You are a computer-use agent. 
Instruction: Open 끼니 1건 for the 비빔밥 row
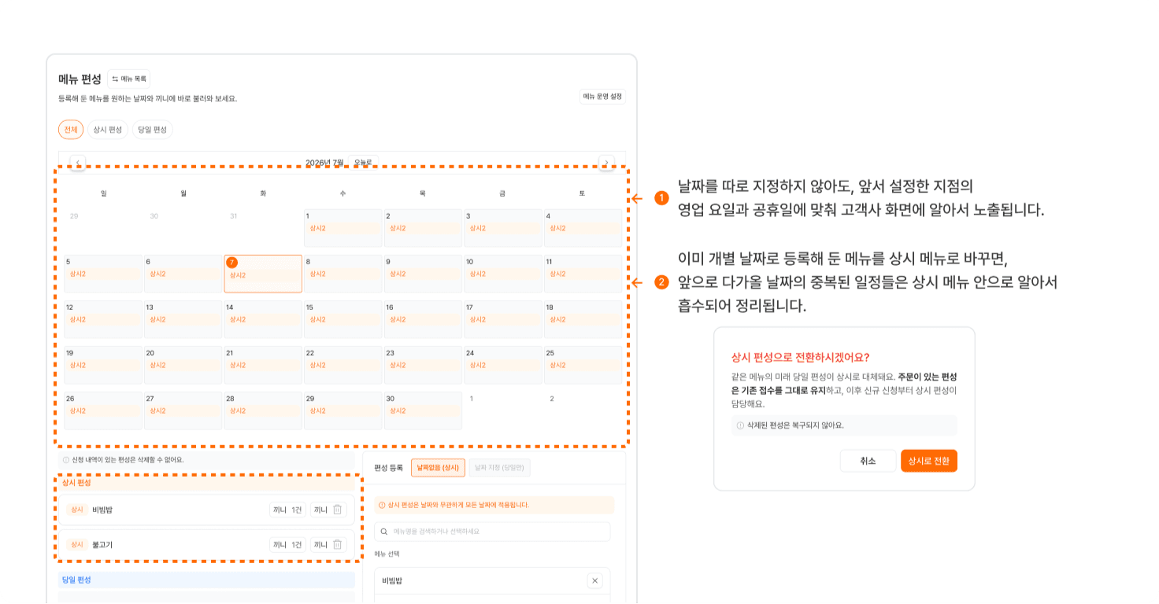287,510
